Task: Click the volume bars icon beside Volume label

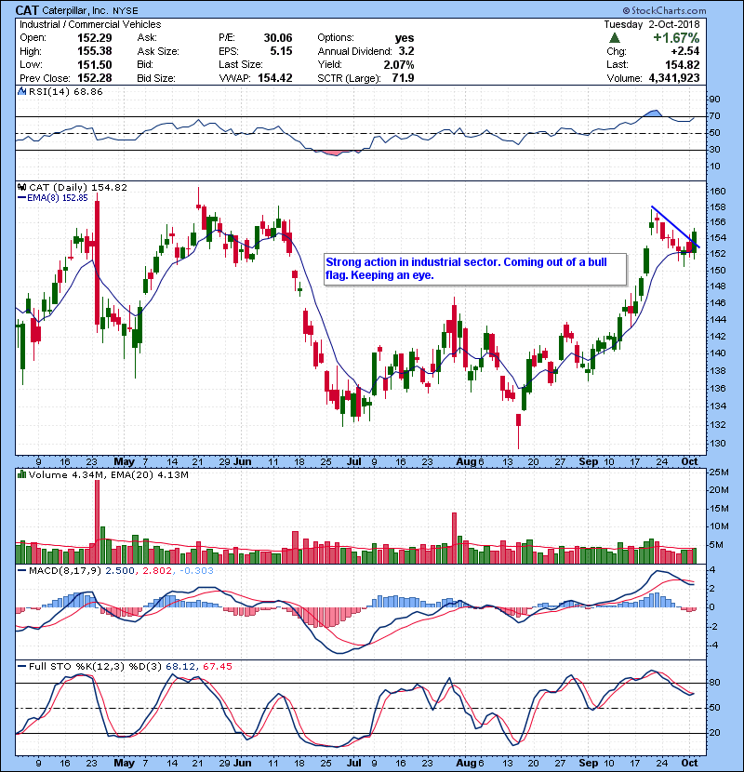Action: click(21, 474)
